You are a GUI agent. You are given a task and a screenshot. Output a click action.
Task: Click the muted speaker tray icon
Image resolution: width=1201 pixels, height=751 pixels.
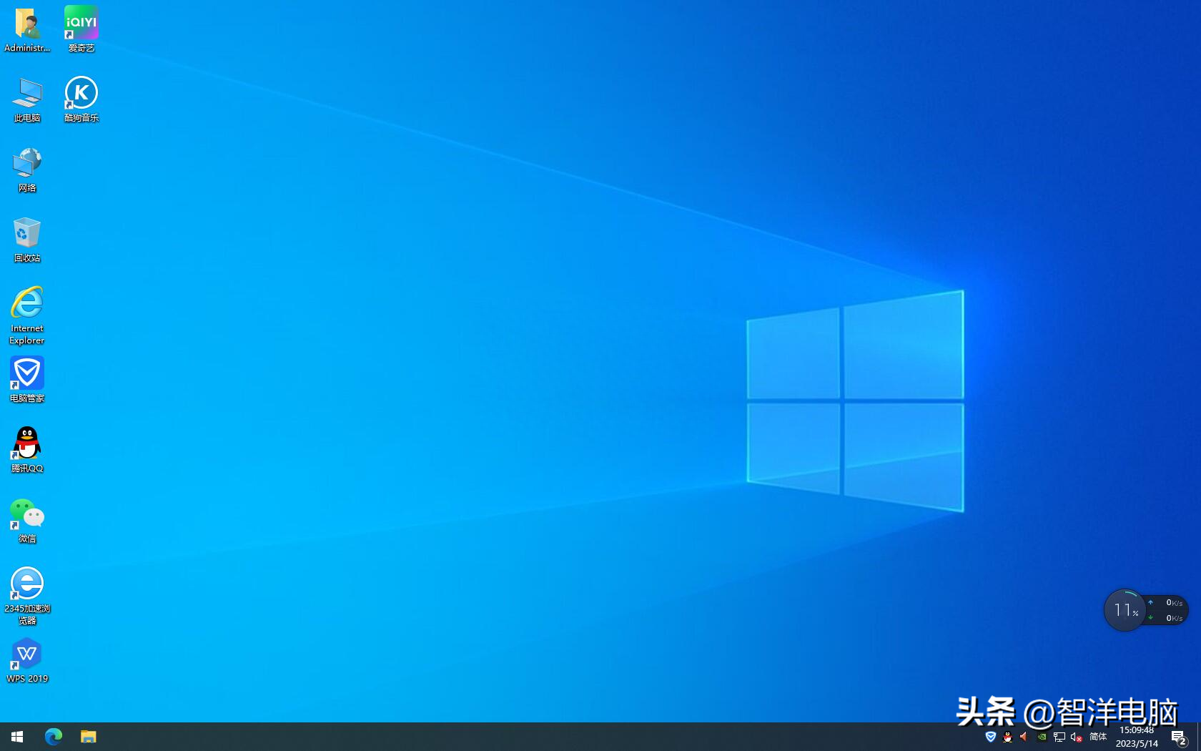coord(1076,737)
